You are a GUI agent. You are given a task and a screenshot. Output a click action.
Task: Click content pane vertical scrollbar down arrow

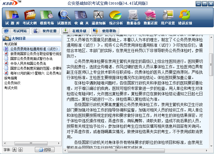(x=211, y=146)
